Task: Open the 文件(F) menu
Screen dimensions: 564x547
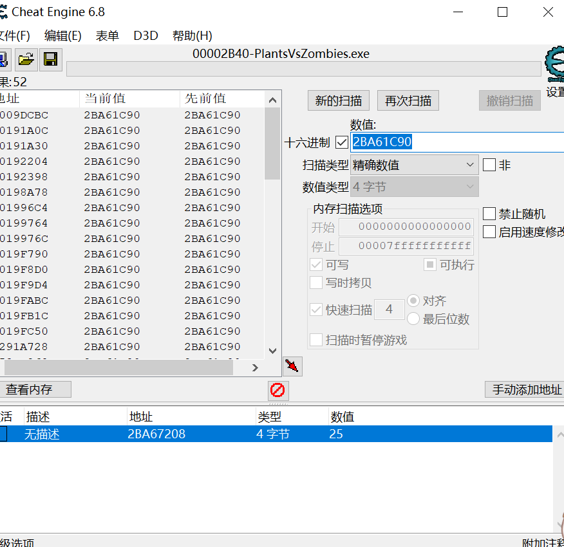Action: [15, 35]
